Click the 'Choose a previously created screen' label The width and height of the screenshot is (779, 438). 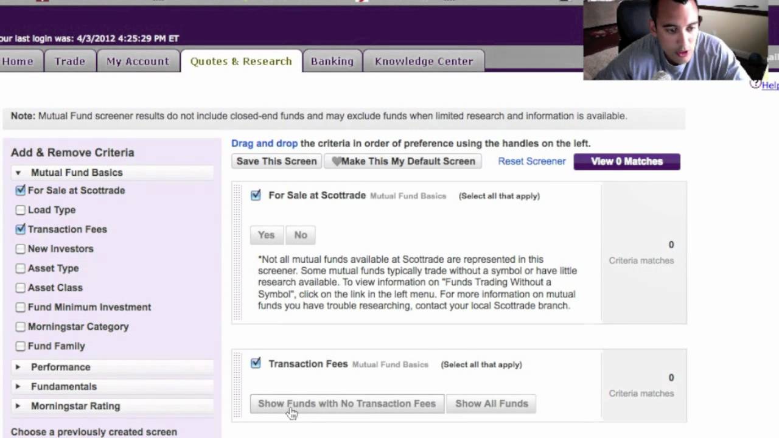coord(94,432)
